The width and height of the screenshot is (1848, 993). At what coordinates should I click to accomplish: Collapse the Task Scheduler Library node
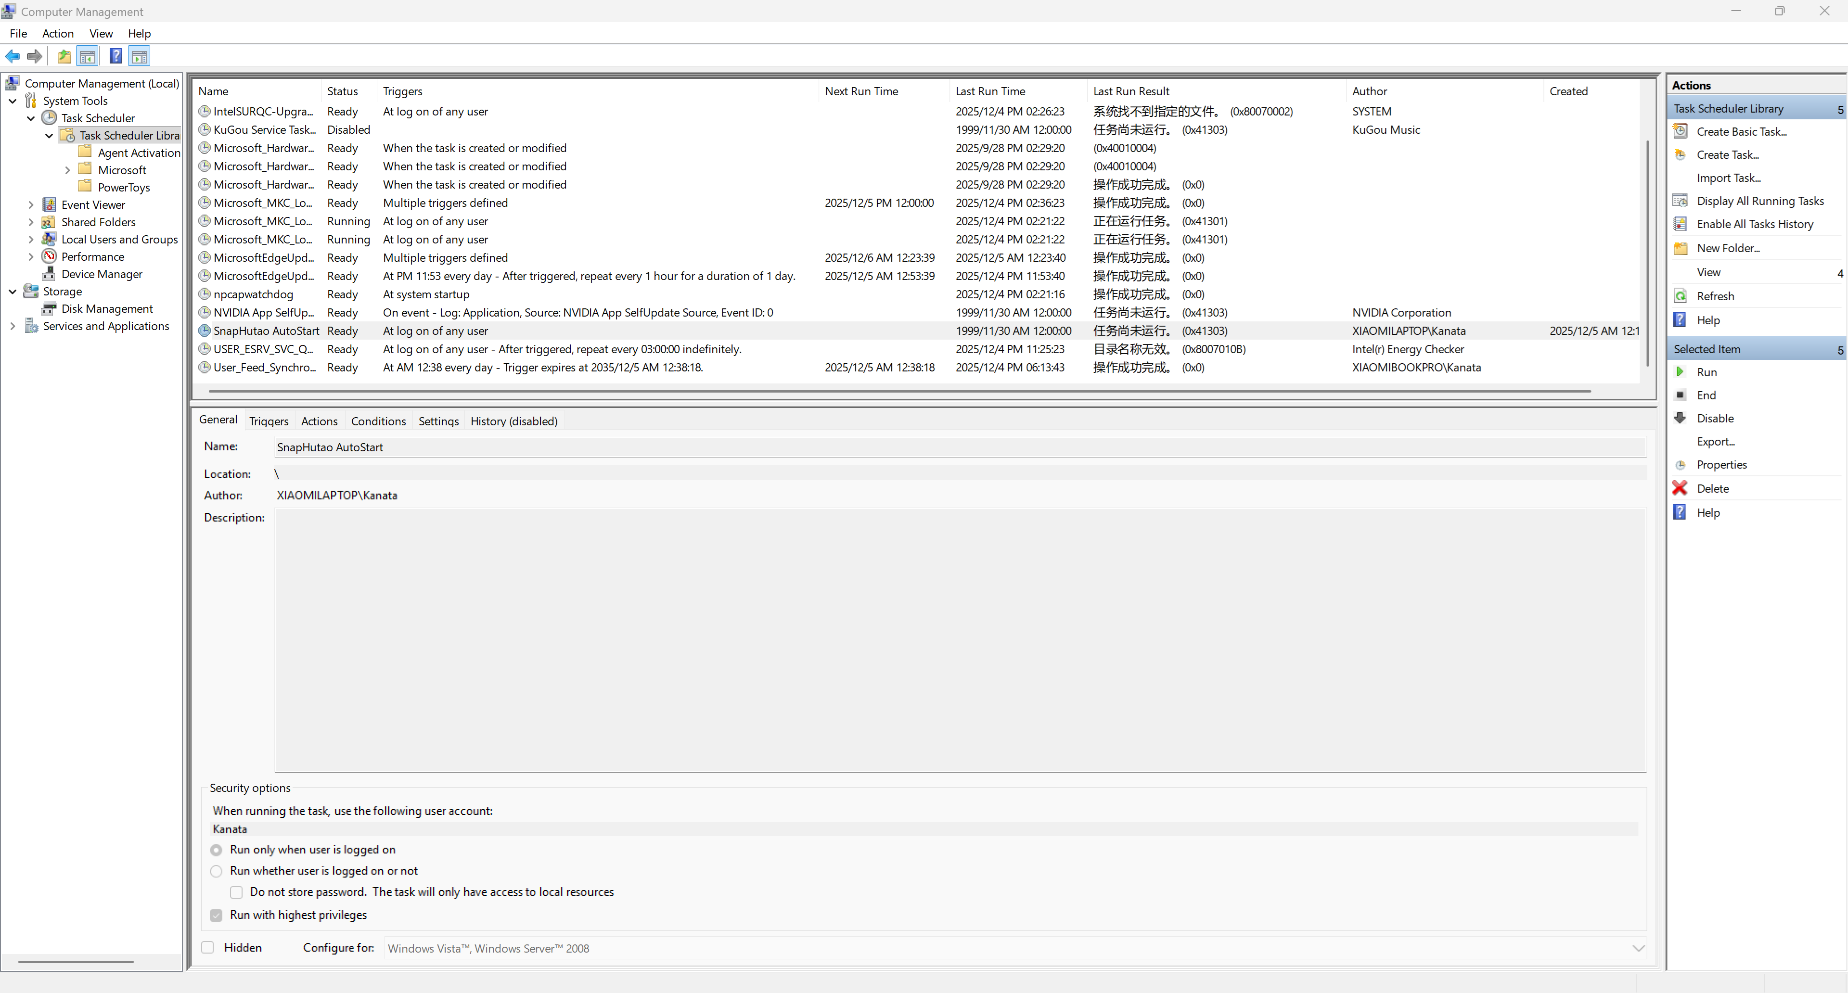click(x=49, y=135)
